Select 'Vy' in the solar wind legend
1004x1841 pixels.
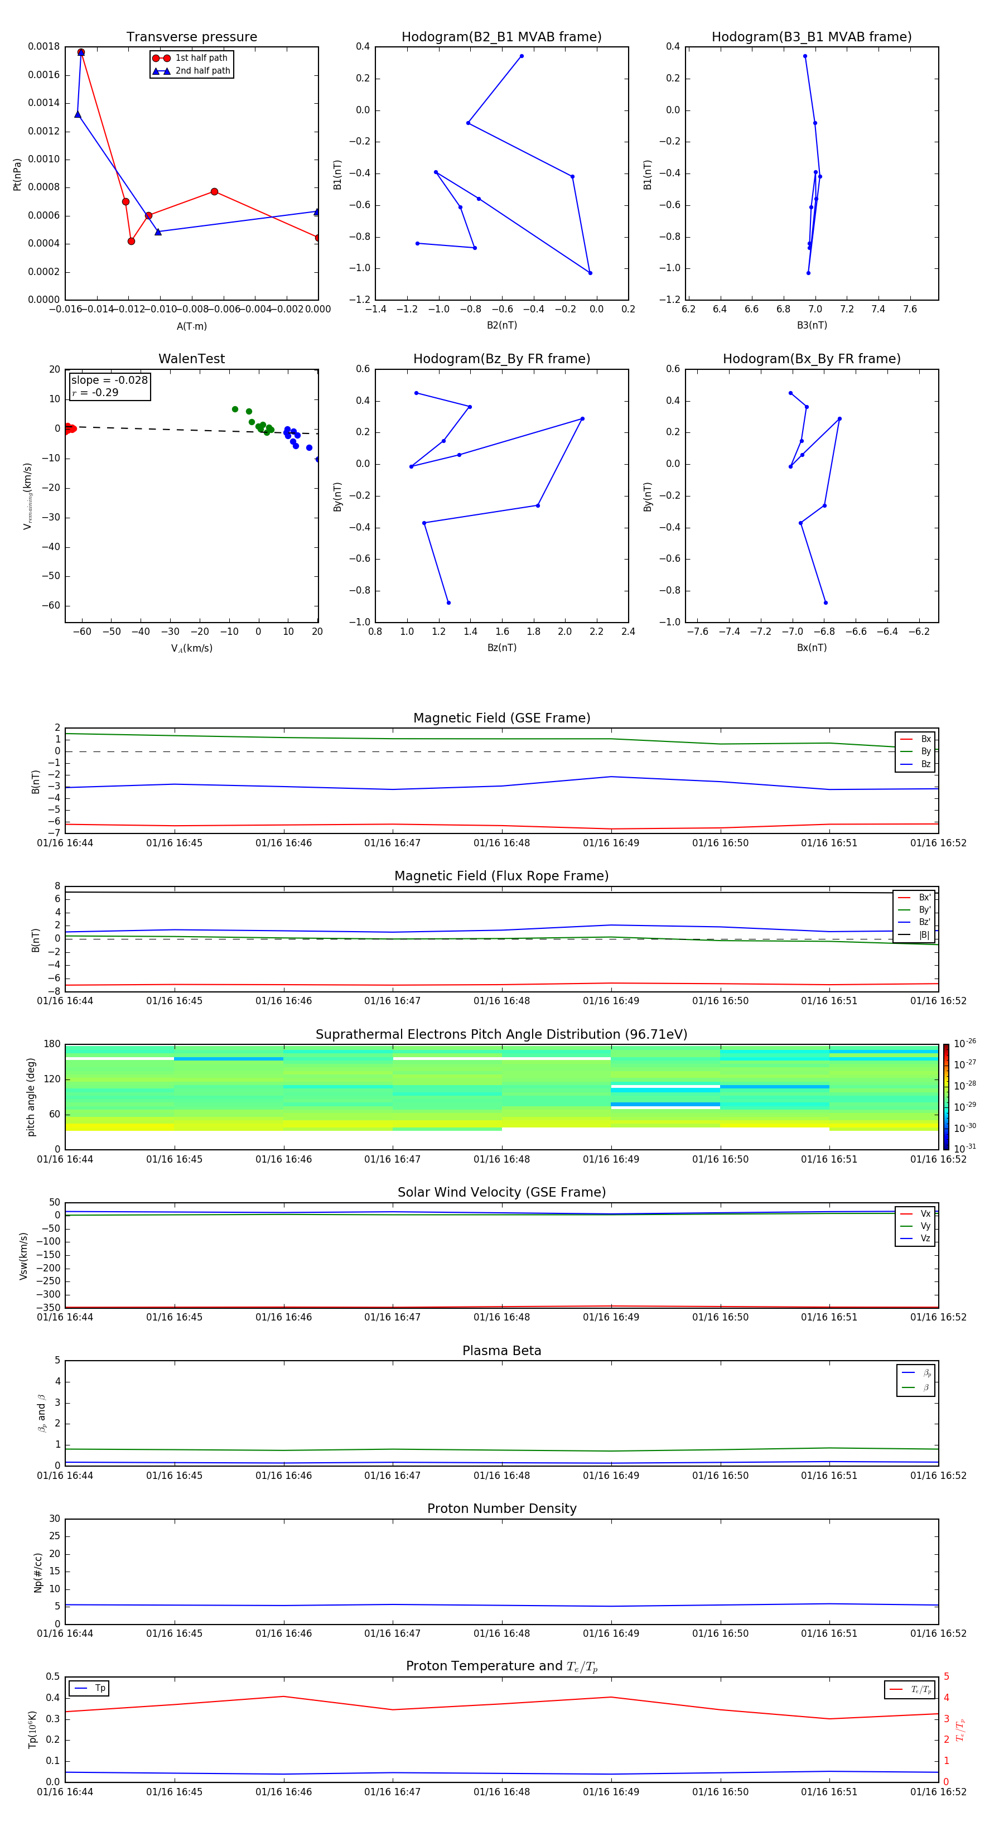(916, 1226)
